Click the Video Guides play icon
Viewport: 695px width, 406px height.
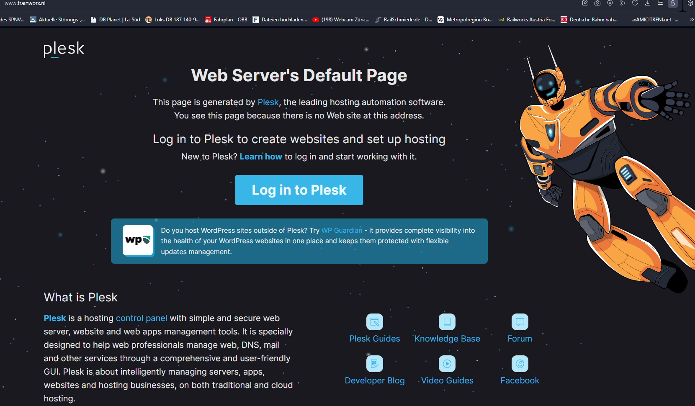[447, 364]
